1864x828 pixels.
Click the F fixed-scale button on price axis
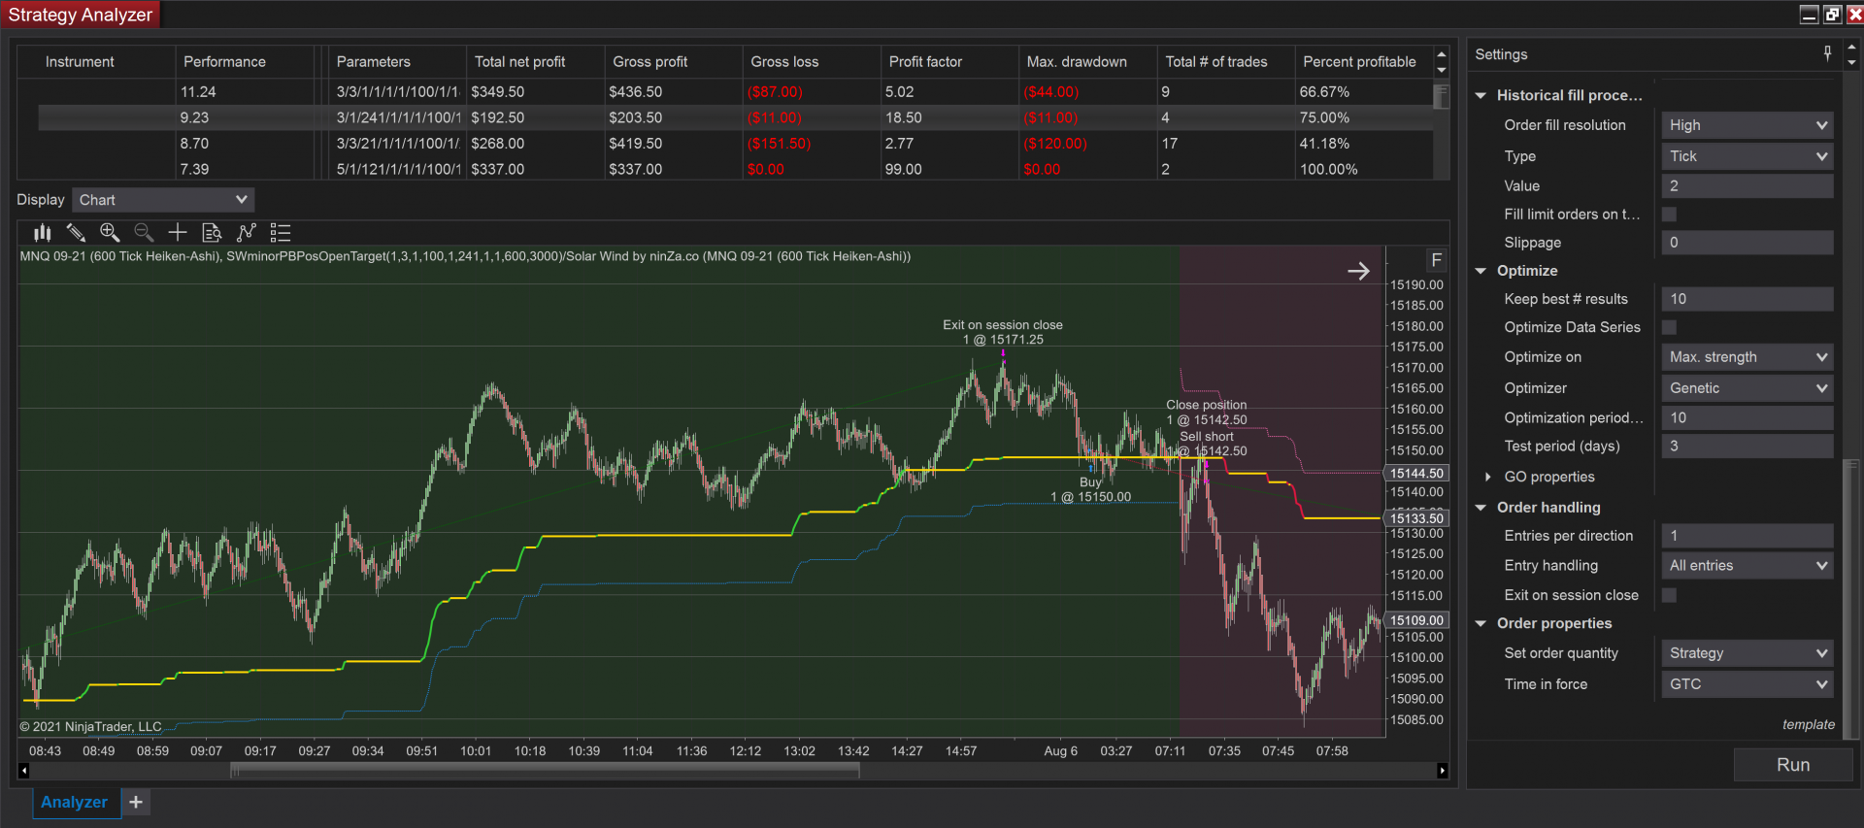pos(1437,260)
